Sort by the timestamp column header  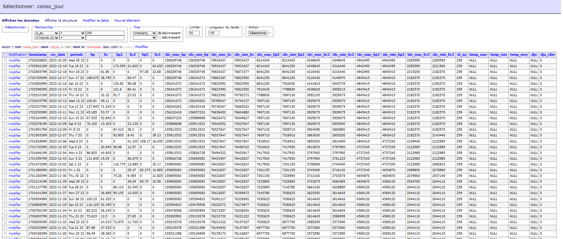(x=38, y=55)
